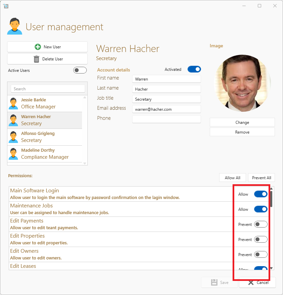Turn off Main Software Login permission
The width and height of the screenshot is (283, 295).
(260, 194)
